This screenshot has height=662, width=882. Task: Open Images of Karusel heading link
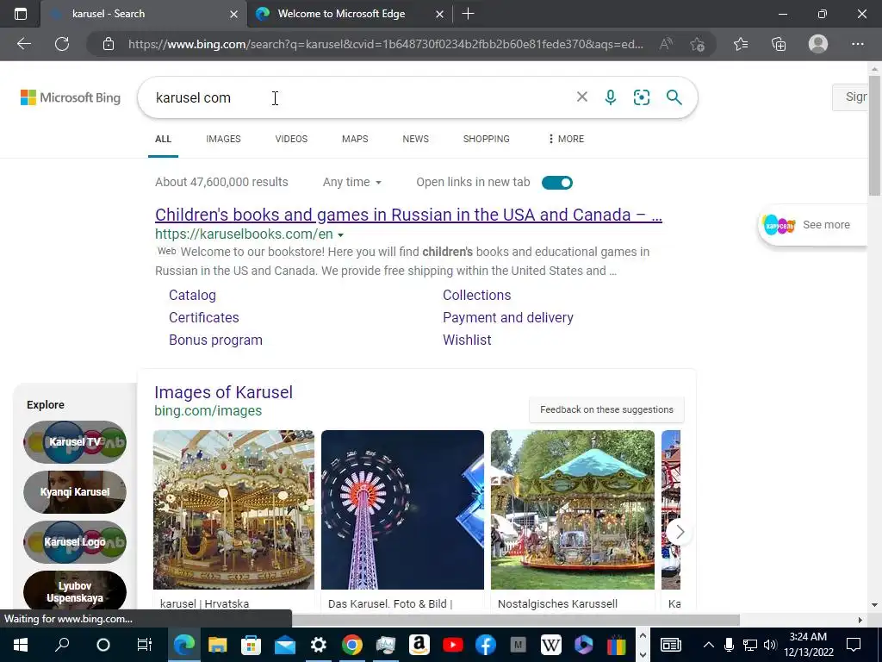(x=223, y=392)
